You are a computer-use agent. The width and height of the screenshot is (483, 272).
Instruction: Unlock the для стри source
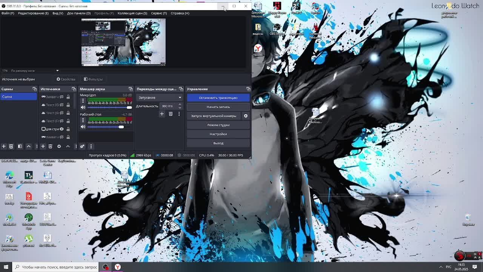point(68,129)
